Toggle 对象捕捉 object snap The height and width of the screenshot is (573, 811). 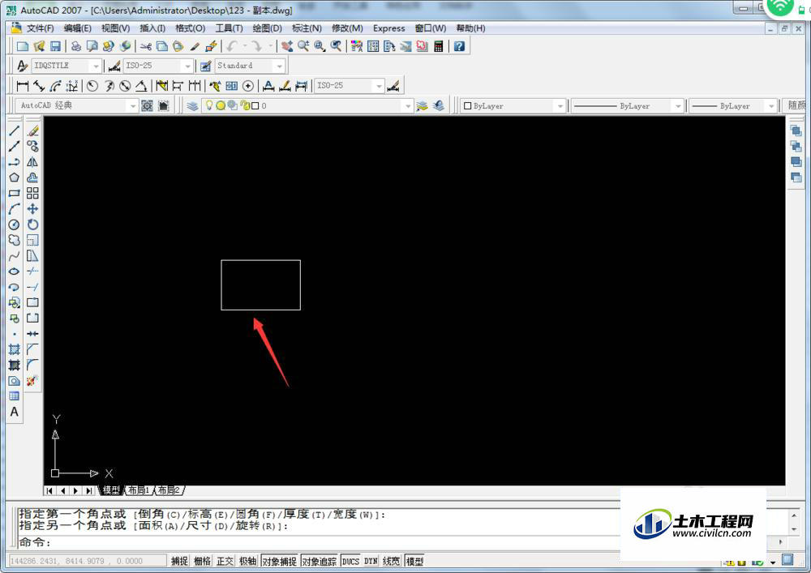(279, 561)
